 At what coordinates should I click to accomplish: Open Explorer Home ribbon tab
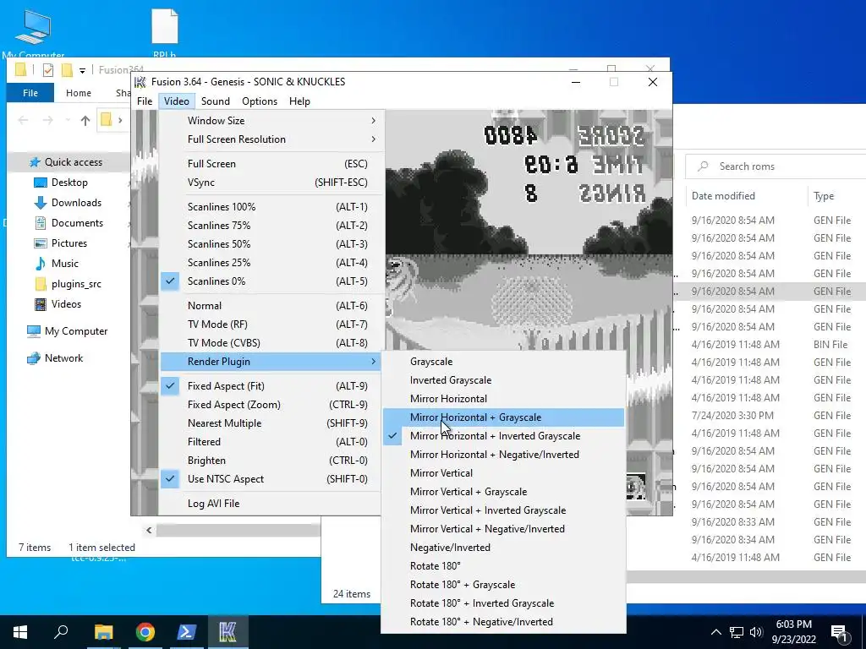point(79,93)
